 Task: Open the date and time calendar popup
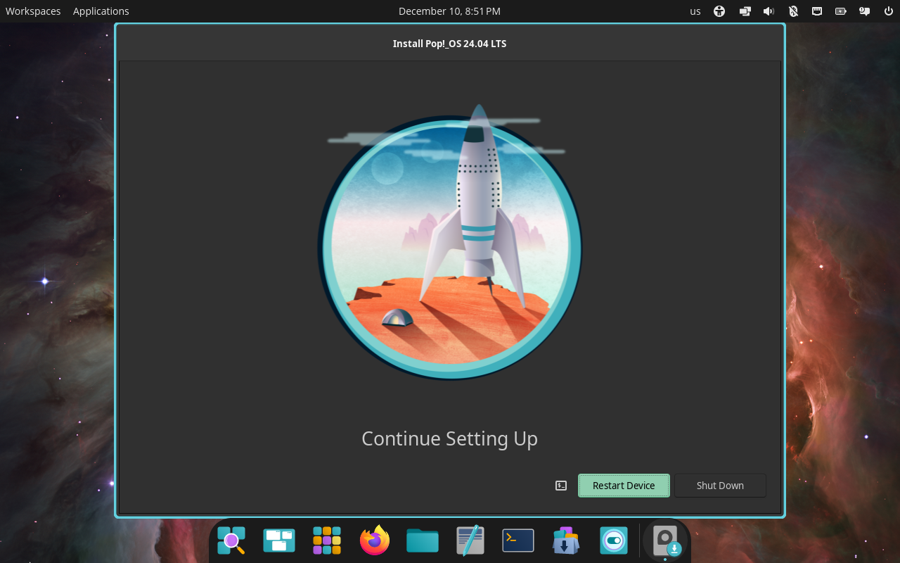point(449,11)
